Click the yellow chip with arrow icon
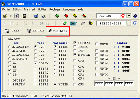Image resolution: width=140 pixels, height=99 pixels. (x=90, y=23)
